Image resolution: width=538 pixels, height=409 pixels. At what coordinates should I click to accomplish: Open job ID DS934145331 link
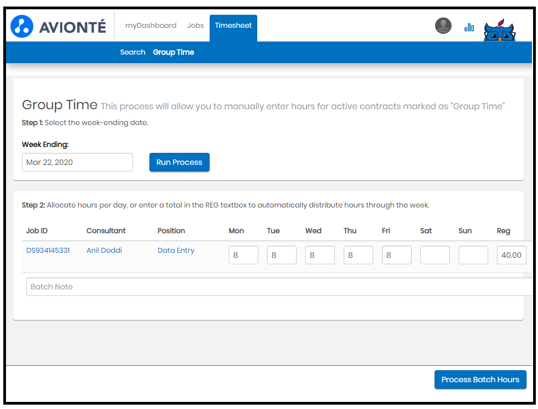[x=48, y=250]
